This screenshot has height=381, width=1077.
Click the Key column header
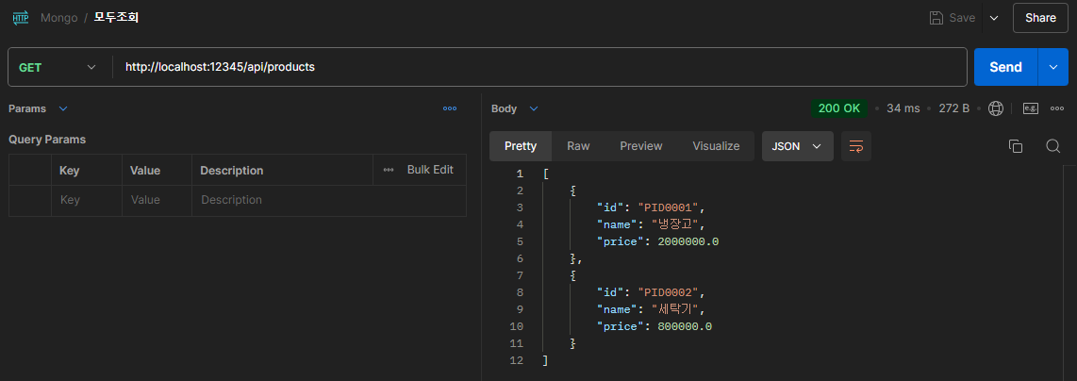coord(70,171)
